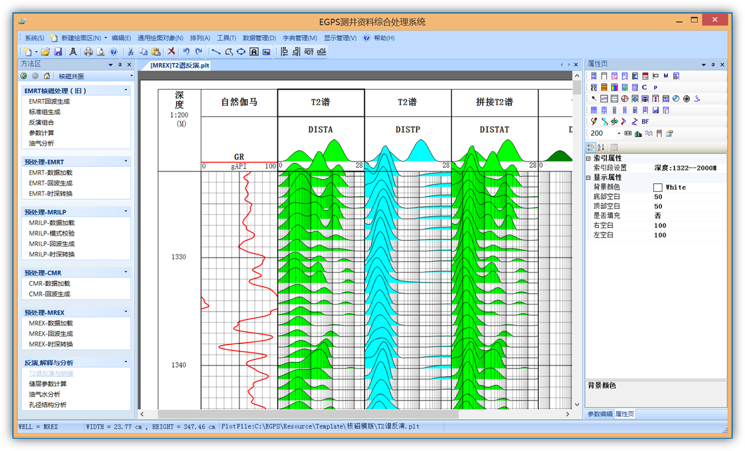Open 储层参数计算 method

pos(47,384)
